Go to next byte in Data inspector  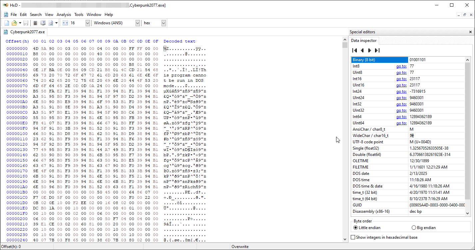tap(369, 50)
